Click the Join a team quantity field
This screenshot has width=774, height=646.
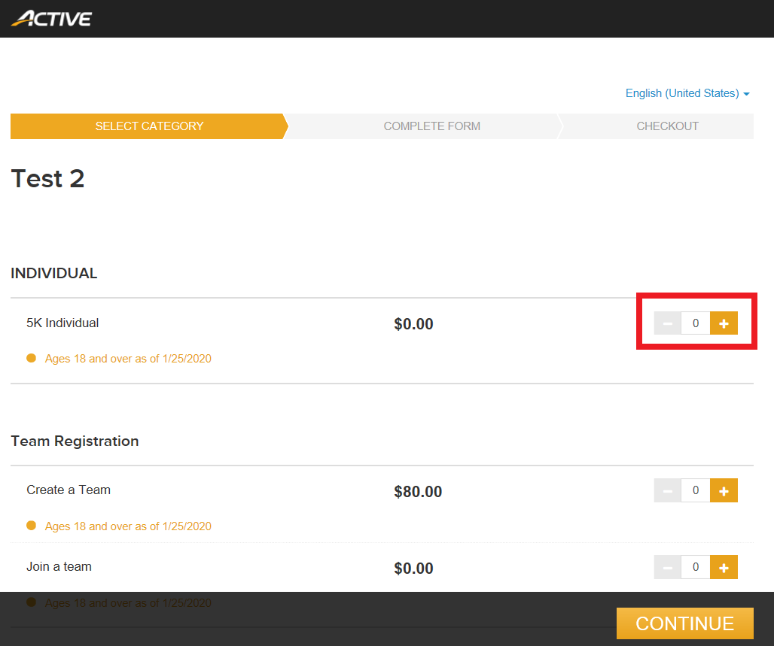(696, 567)
